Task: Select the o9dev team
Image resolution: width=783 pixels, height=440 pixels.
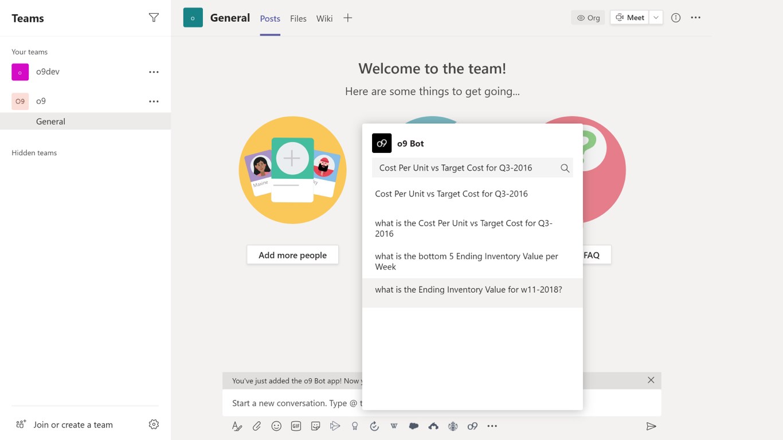Action: click(85, 72)
